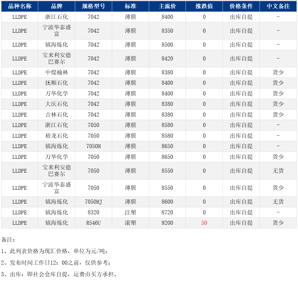
Task: Select price 8600
Action: (167, 202)
